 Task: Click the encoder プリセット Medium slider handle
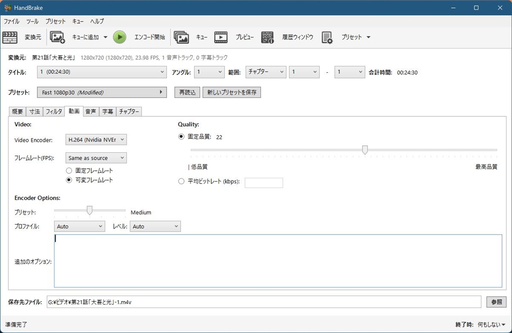coord(89,210)
